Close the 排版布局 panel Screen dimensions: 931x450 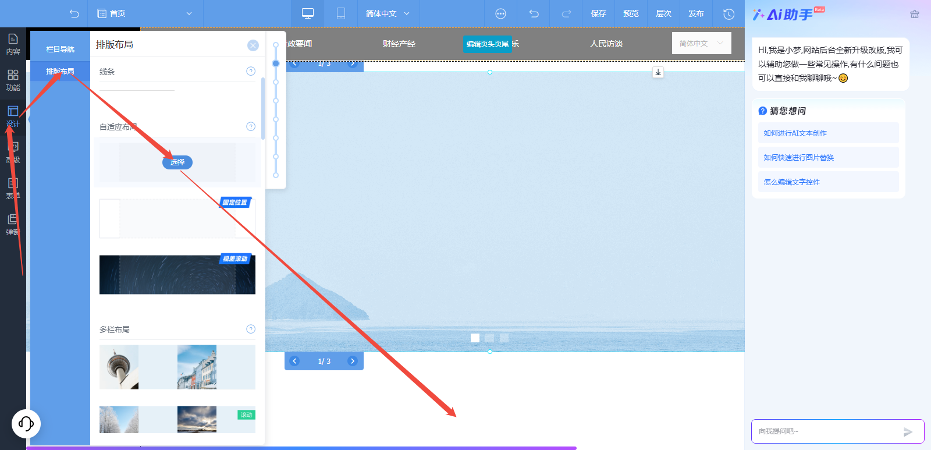pos(253,45)
